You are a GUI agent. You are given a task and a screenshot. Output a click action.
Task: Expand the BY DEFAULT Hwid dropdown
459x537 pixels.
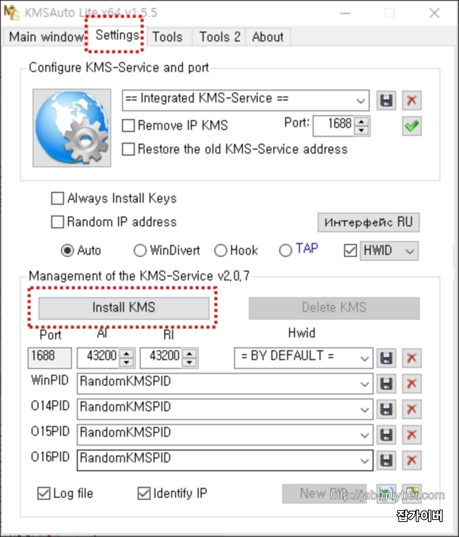(x=364, y=358)
